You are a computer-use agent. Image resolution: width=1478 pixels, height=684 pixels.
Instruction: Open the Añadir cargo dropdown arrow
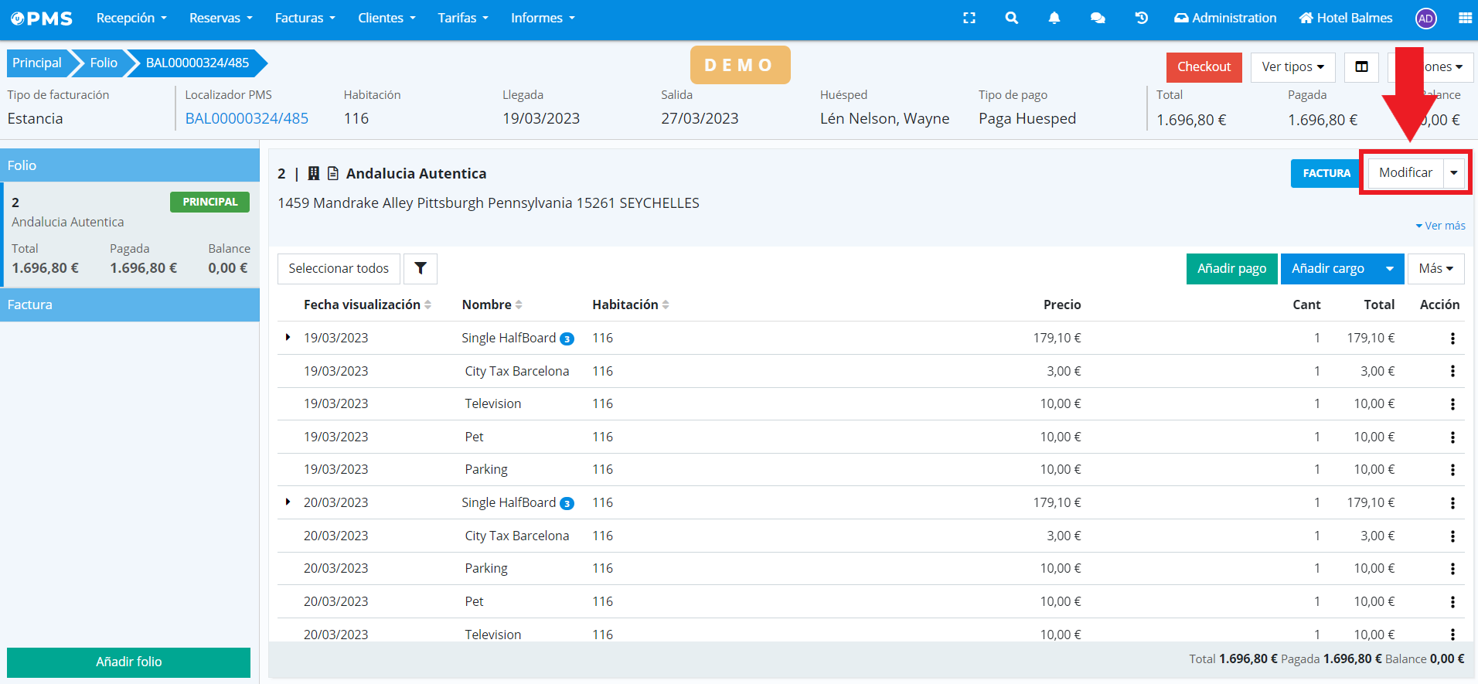pos(1389,269)
